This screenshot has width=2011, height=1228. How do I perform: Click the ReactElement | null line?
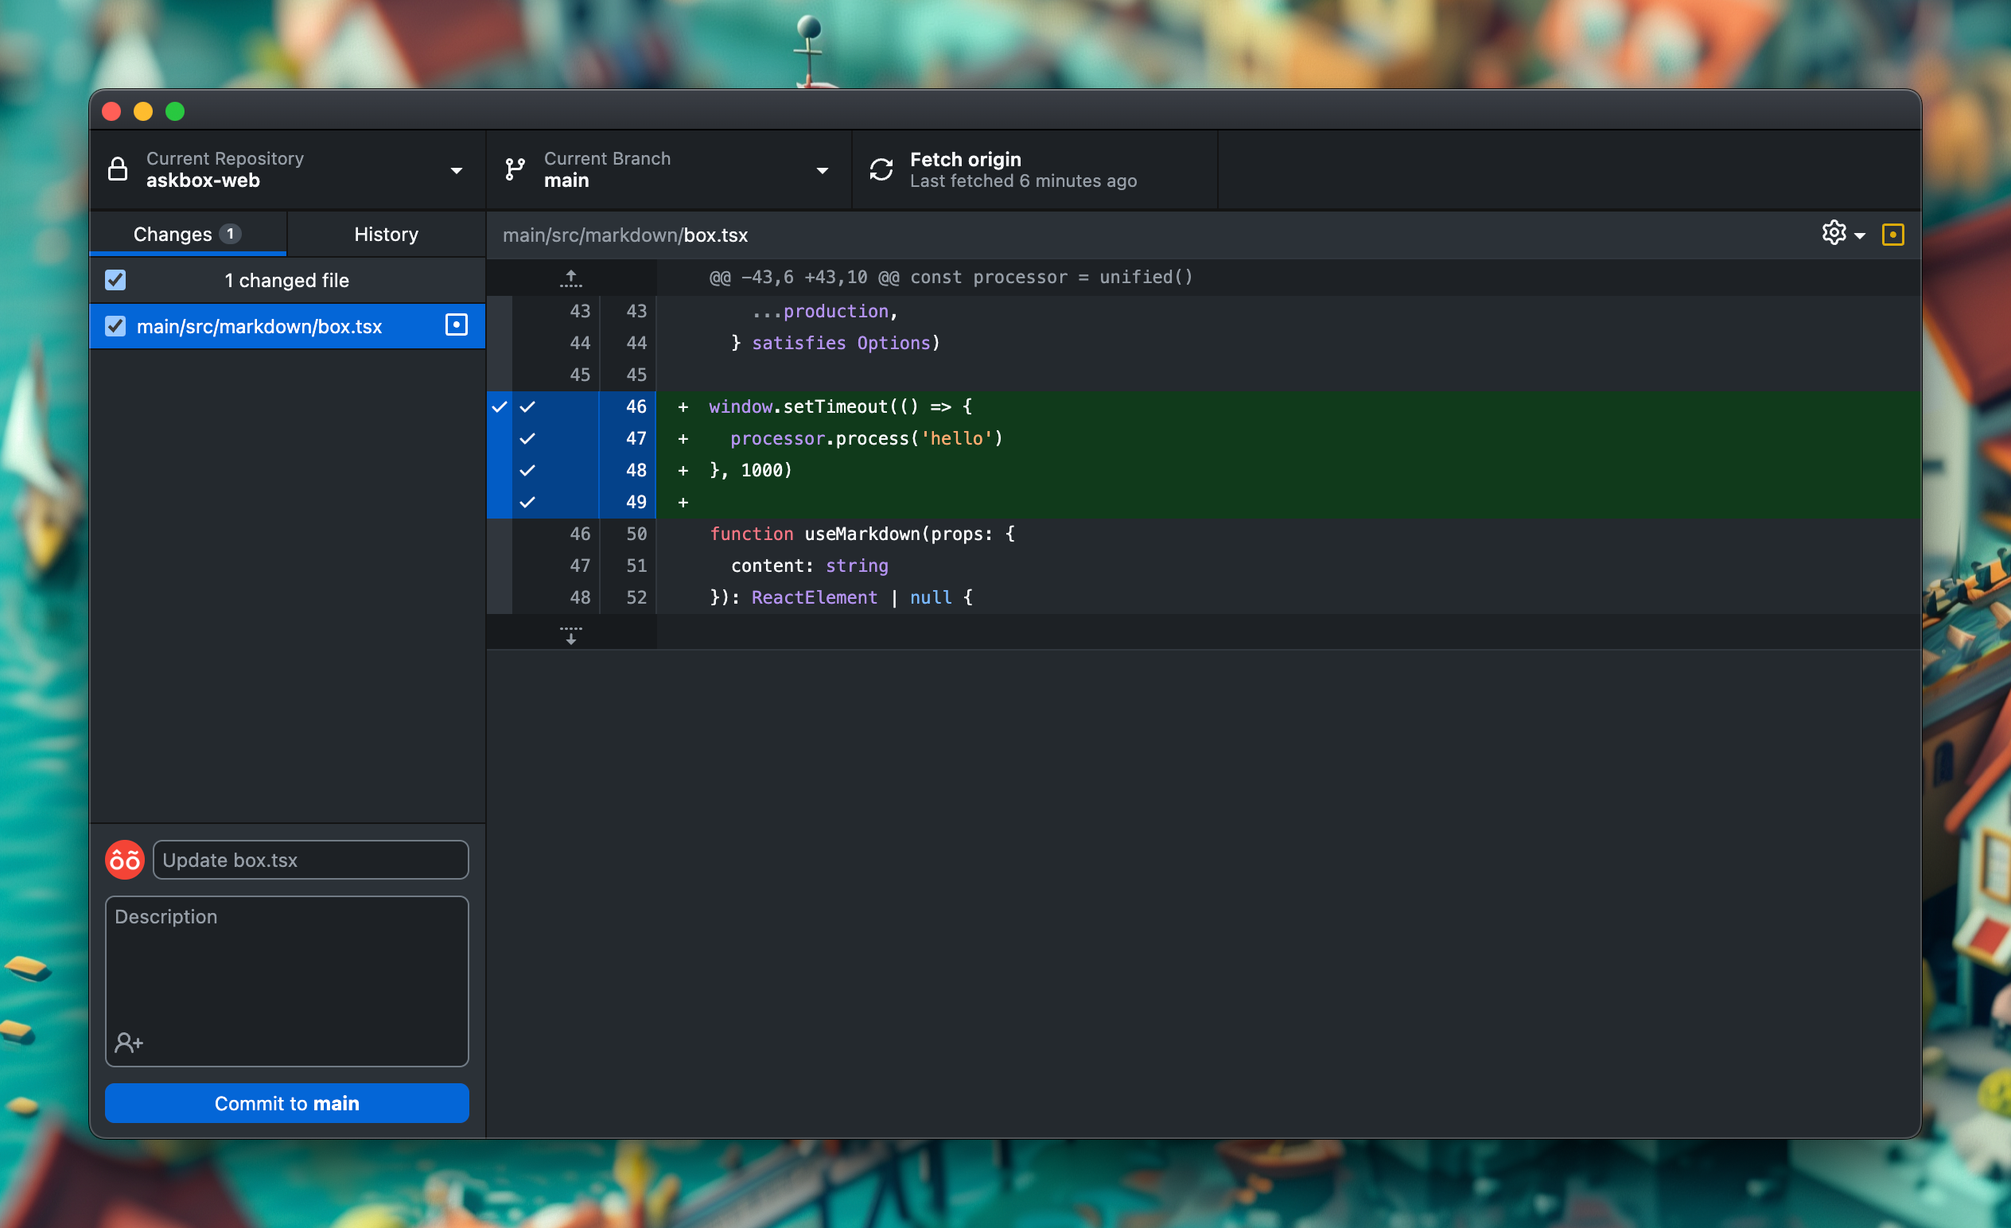coord(842,597)
